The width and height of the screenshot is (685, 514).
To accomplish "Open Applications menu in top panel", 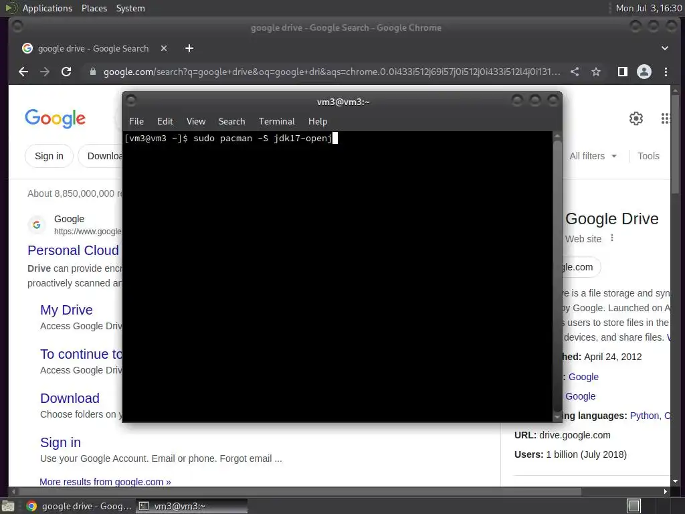I will click(x=47, y=8).
